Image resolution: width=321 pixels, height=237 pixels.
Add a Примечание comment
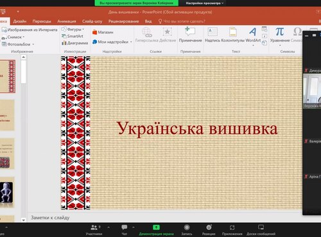coord(190,35)
